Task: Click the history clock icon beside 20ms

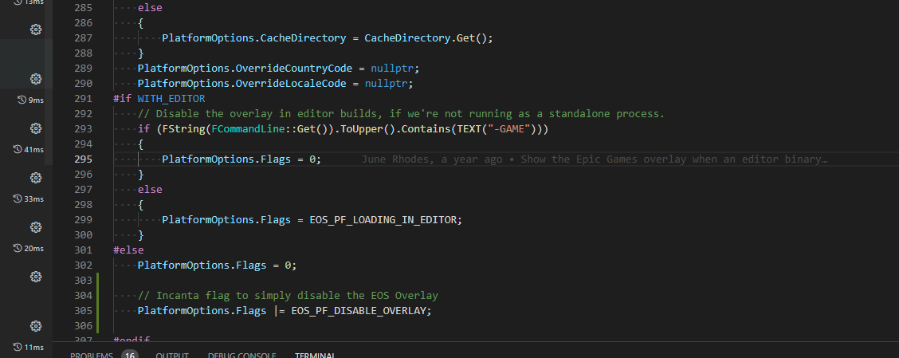Action: click(x=18, y=249)
